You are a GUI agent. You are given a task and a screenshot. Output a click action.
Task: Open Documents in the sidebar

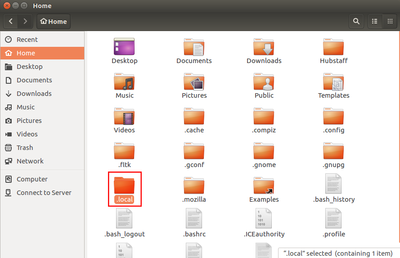42,80
